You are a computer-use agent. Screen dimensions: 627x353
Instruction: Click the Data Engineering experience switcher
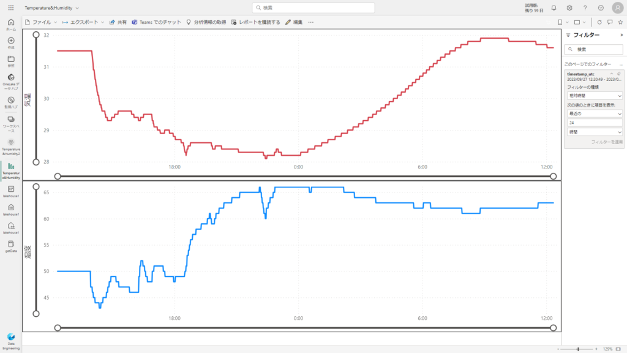coord(10,340)
